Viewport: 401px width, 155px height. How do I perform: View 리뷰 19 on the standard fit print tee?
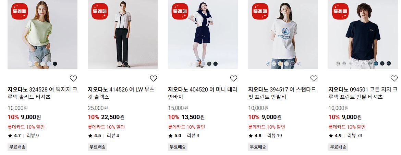[275, 136]
